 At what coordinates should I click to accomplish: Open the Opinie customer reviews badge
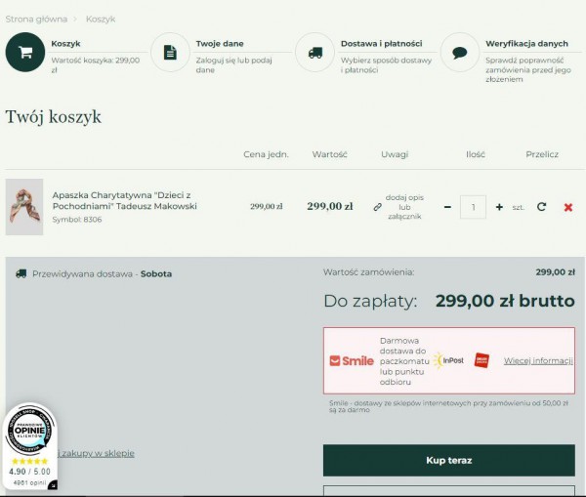(29, 431)
